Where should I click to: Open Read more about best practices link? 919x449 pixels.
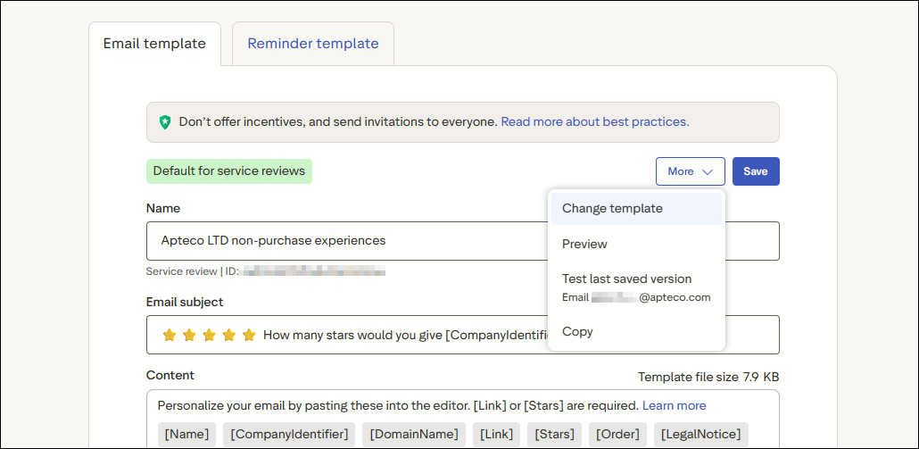point(595,122)
